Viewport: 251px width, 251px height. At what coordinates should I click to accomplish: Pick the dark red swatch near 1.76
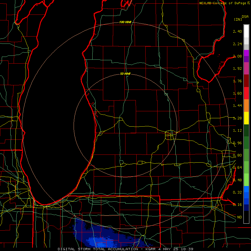[x=246, y=81]
